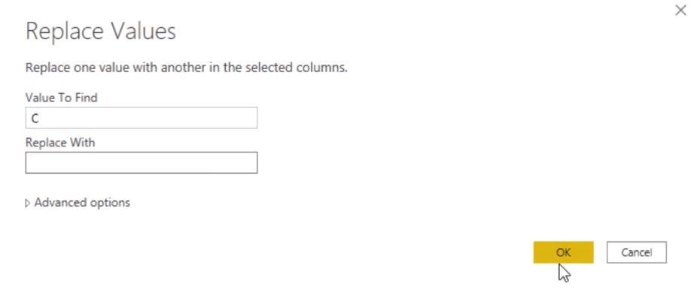Click the Value To Find label
This screenshot has height=290, width=694.
(x=61, y=98)
